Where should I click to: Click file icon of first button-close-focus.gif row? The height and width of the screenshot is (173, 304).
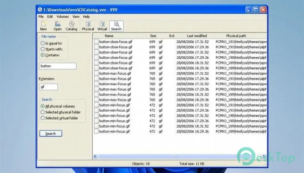click(x=96, y=42)
